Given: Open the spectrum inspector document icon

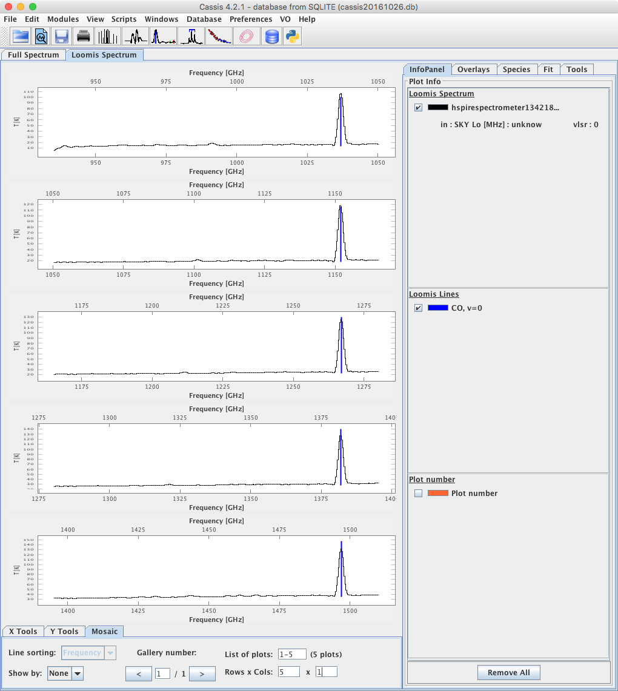Looking at the screenshot, I should pos(41,36).
